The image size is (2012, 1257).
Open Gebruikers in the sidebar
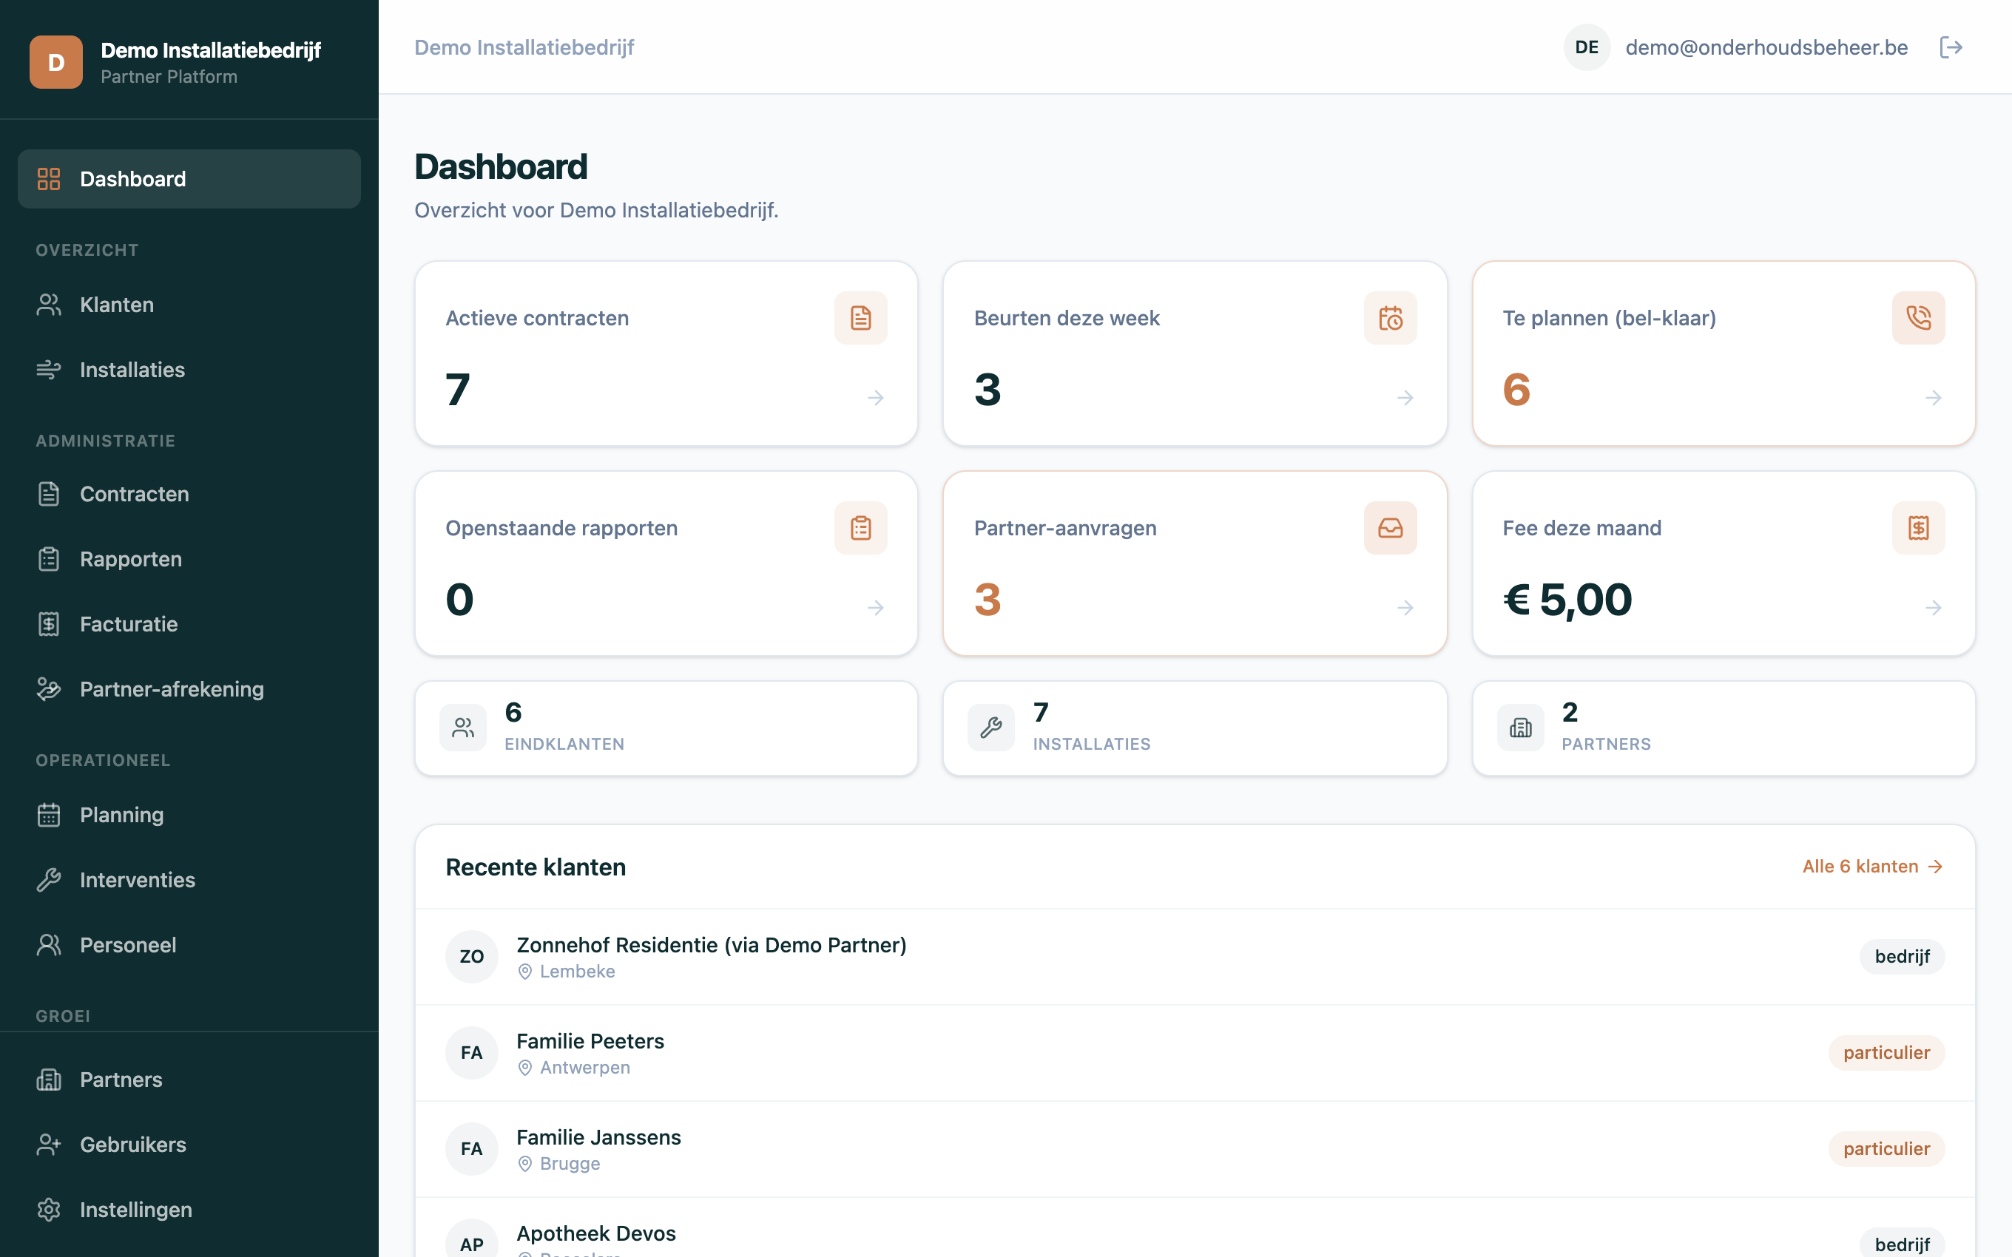189,1145
